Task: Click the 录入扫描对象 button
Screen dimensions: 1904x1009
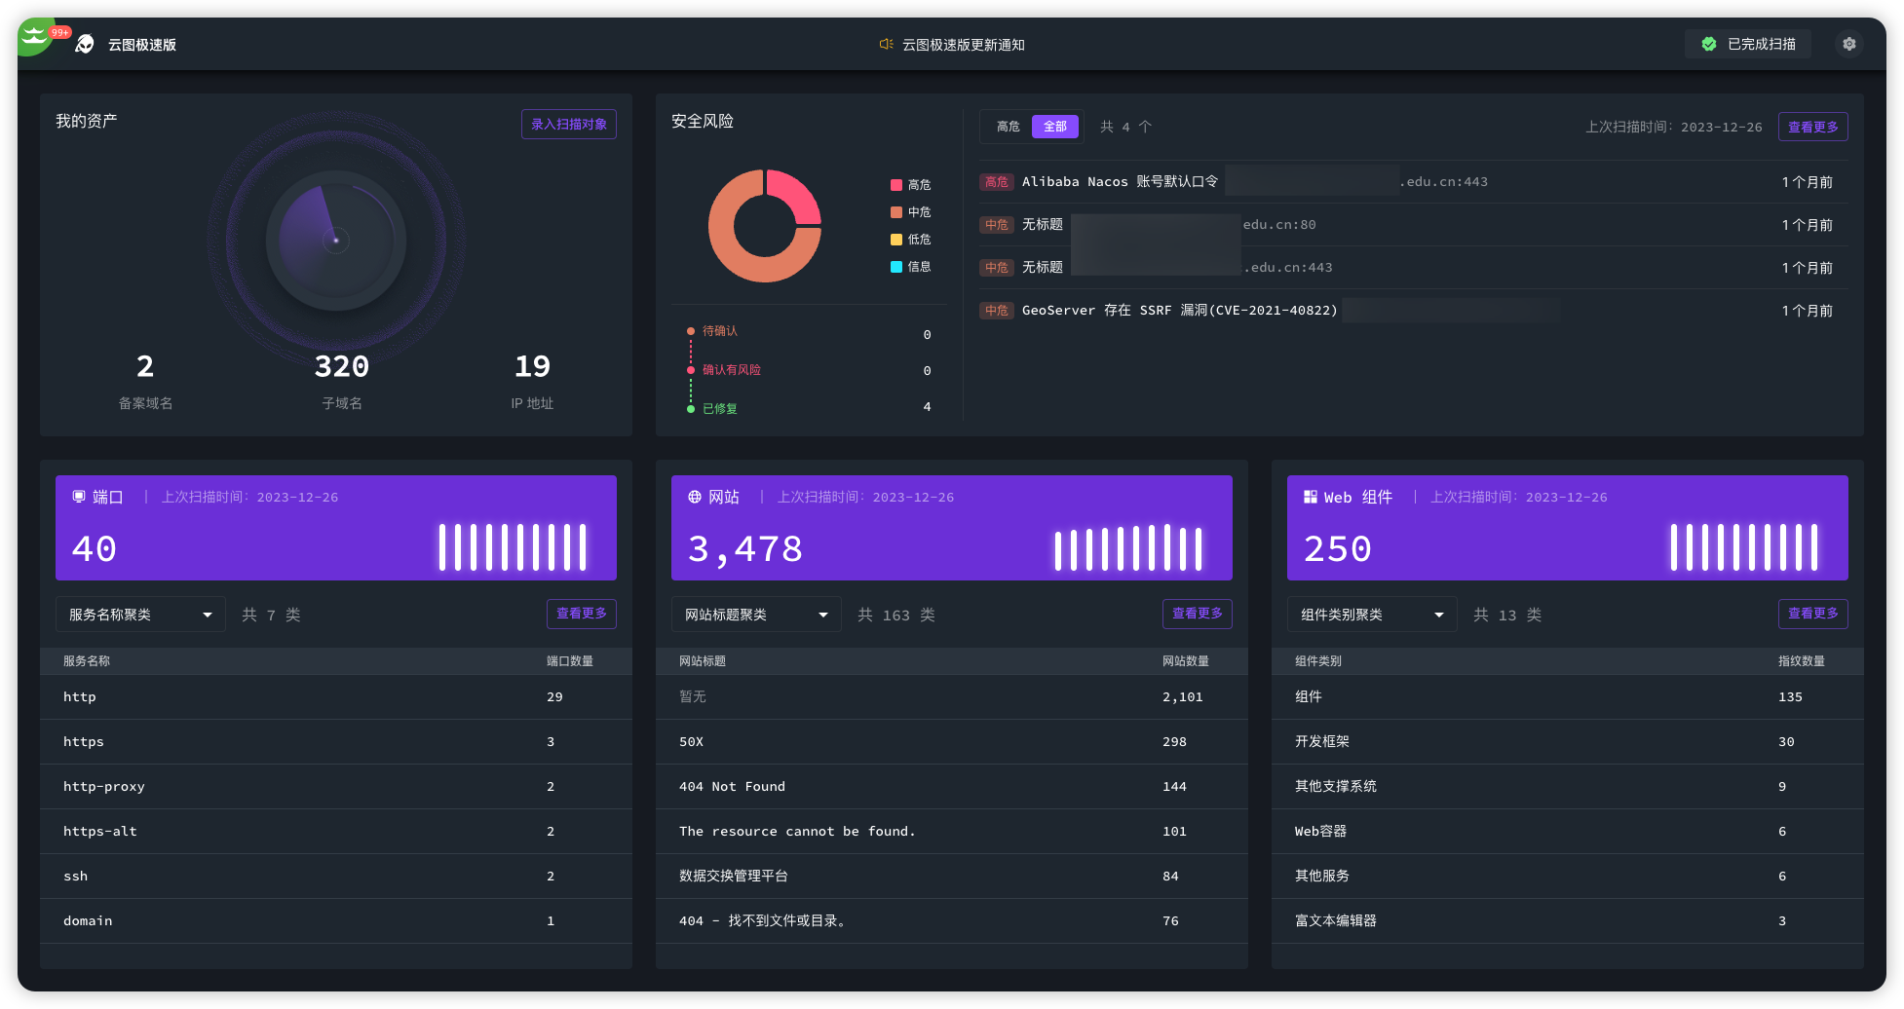Action: [x=569, y=125]
